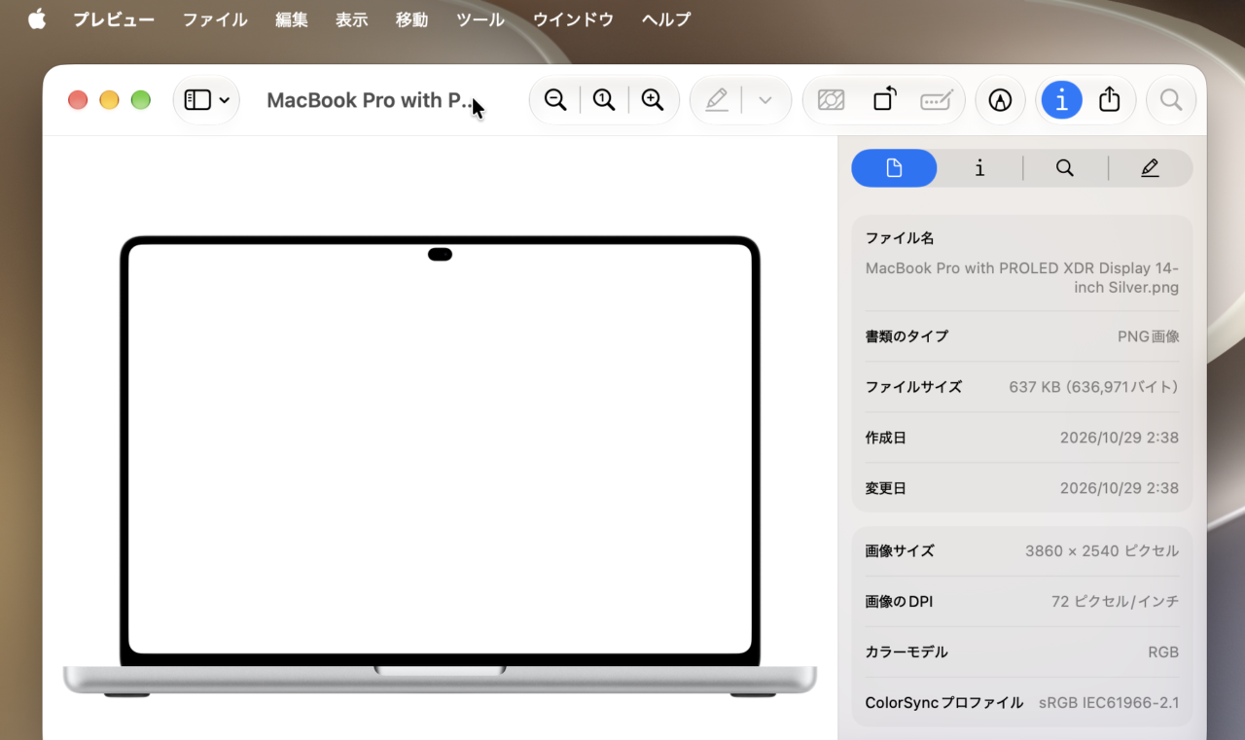Close the Preview window with red button
The image size is (1245, 740).
point(78,100)
